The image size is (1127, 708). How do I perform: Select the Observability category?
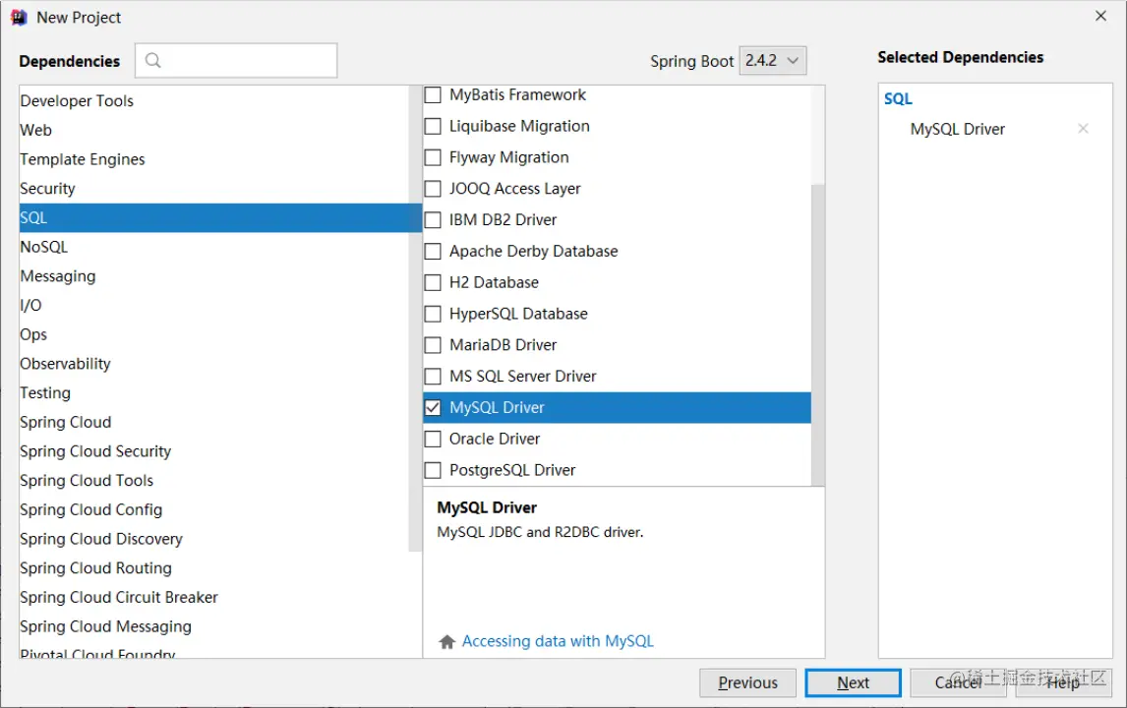click(214, 364)
